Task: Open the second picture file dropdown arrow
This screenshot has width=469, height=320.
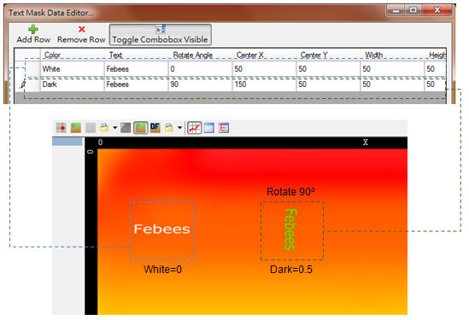Action: [x=179, y=128]
